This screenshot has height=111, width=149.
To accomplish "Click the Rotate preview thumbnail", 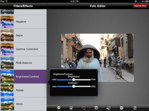I will click(x=7, y=90).
